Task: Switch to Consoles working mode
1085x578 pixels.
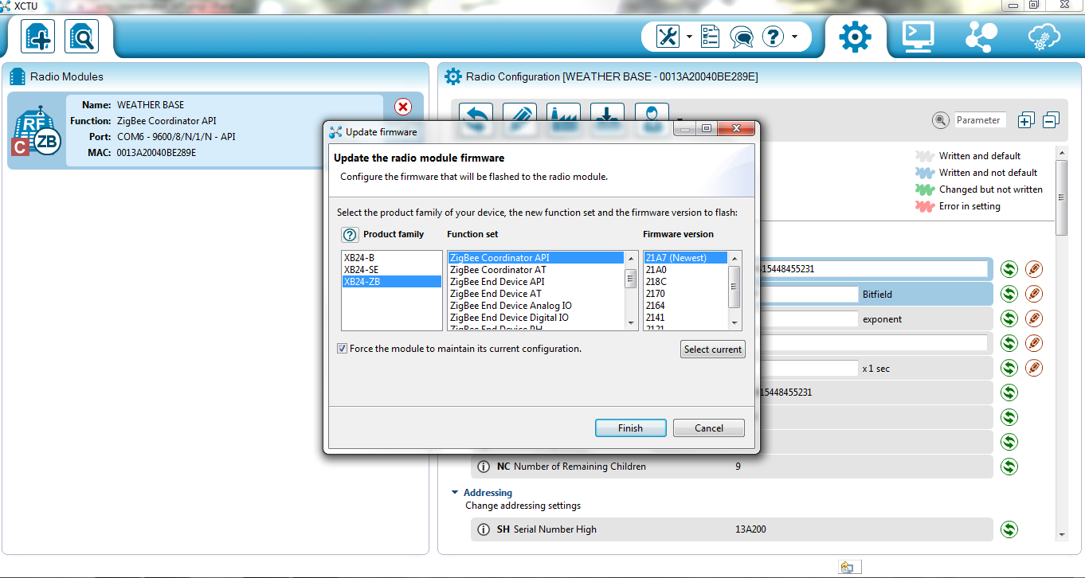Action: (x=918, y=37)
